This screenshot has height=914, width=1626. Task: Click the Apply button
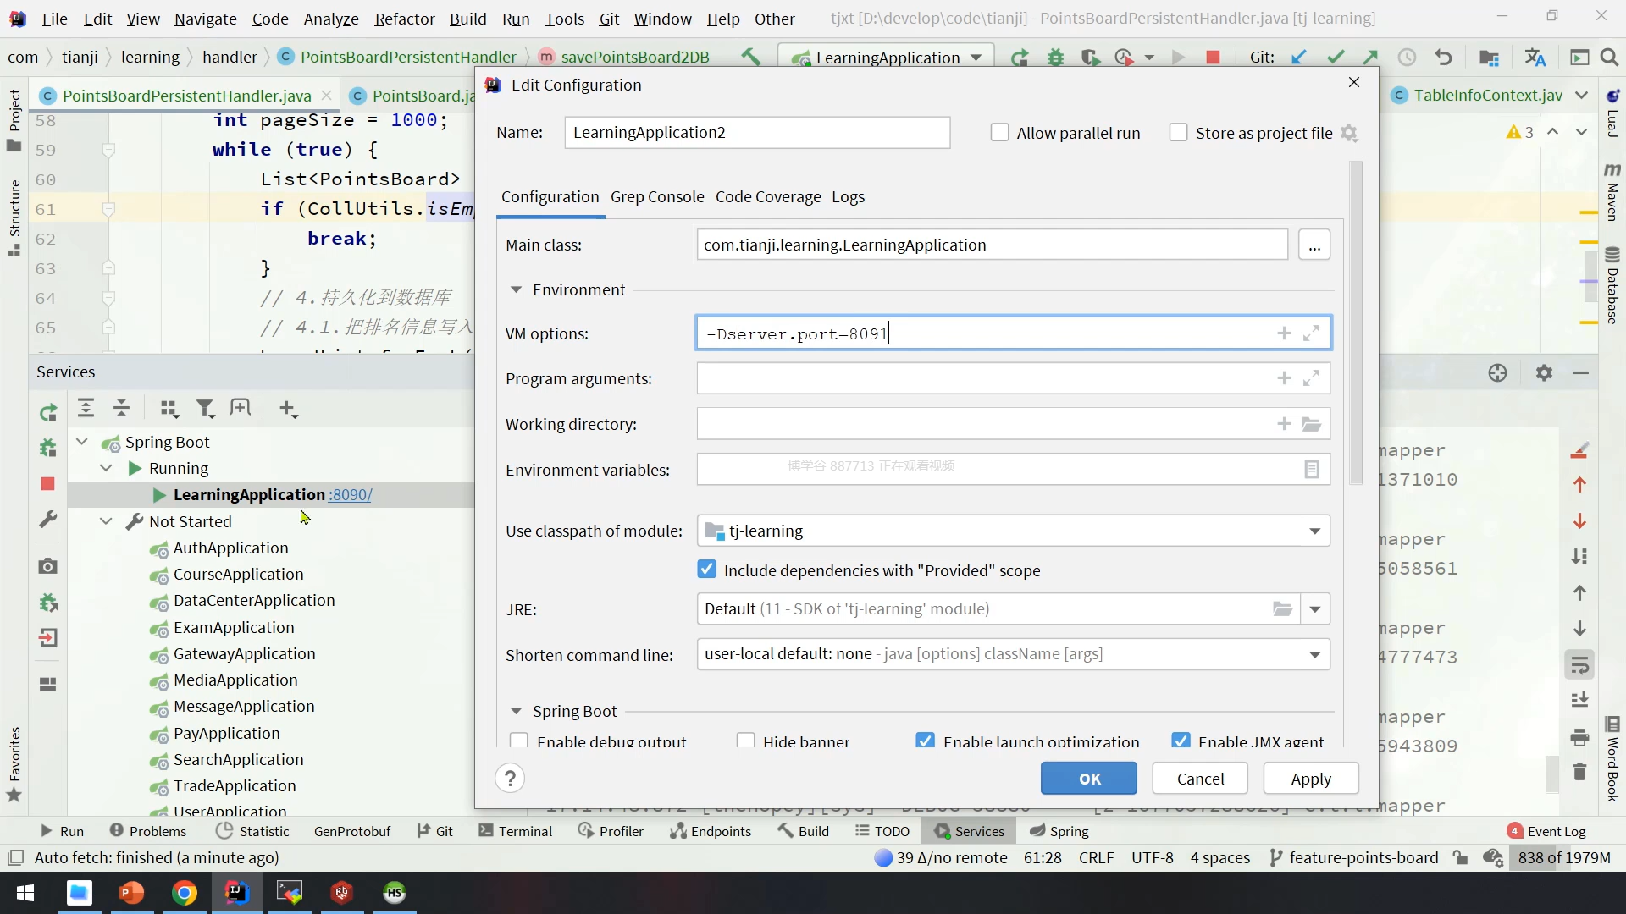(1310, 779)
